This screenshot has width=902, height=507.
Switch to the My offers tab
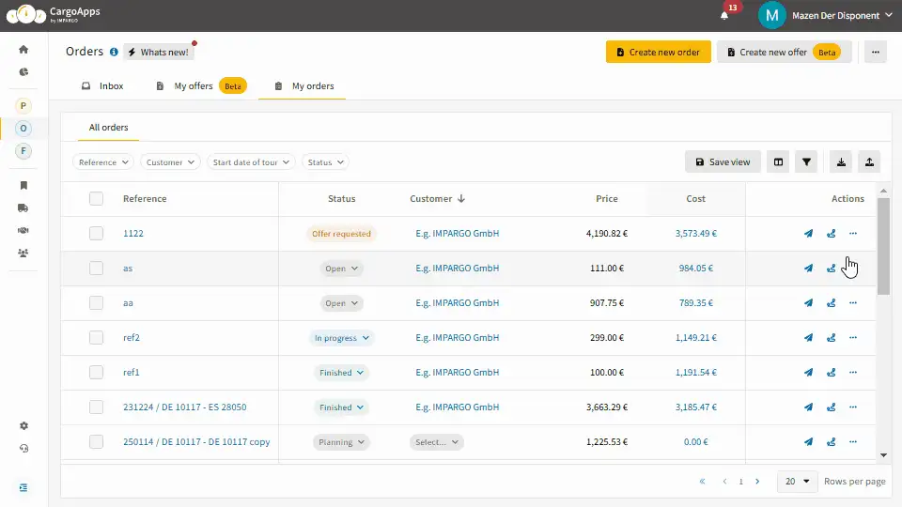tap(201, 85)
